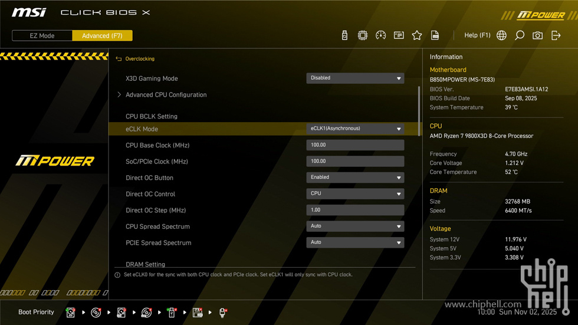Change Direct OC Button dropdown setting
This screenshot has height=325, width=578.
(x=355, y=178)
